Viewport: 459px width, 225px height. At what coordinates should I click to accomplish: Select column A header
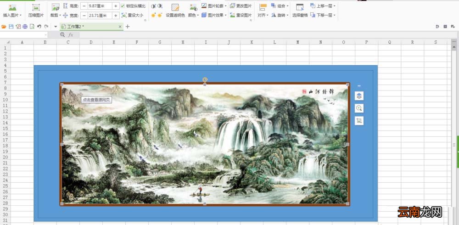pos(22,42)
